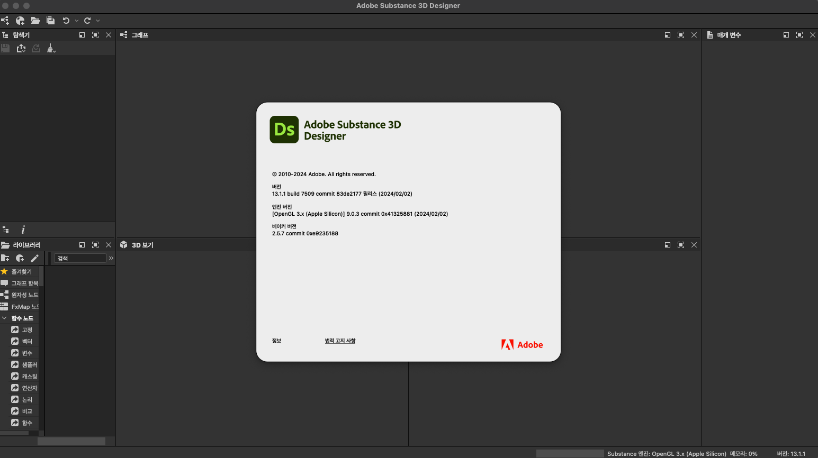Select the FxMap 노드 library category

click(x=24, y=307)
